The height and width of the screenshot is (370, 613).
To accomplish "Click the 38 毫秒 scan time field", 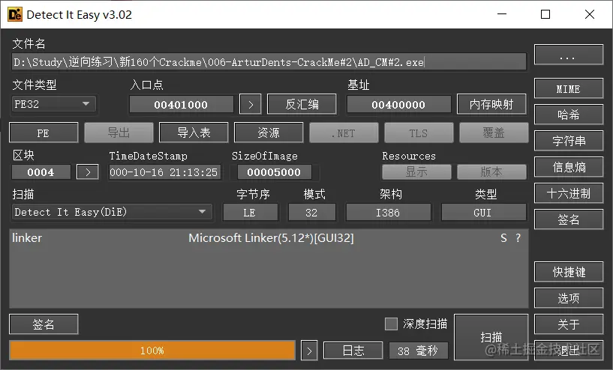I will [419, 351].
